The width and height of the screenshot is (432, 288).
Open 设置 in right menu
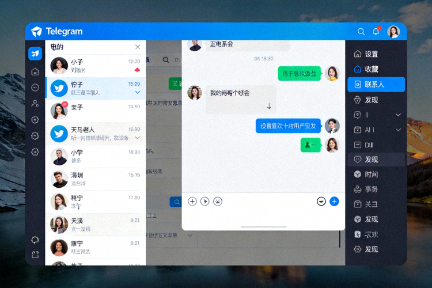pos(376,54)
